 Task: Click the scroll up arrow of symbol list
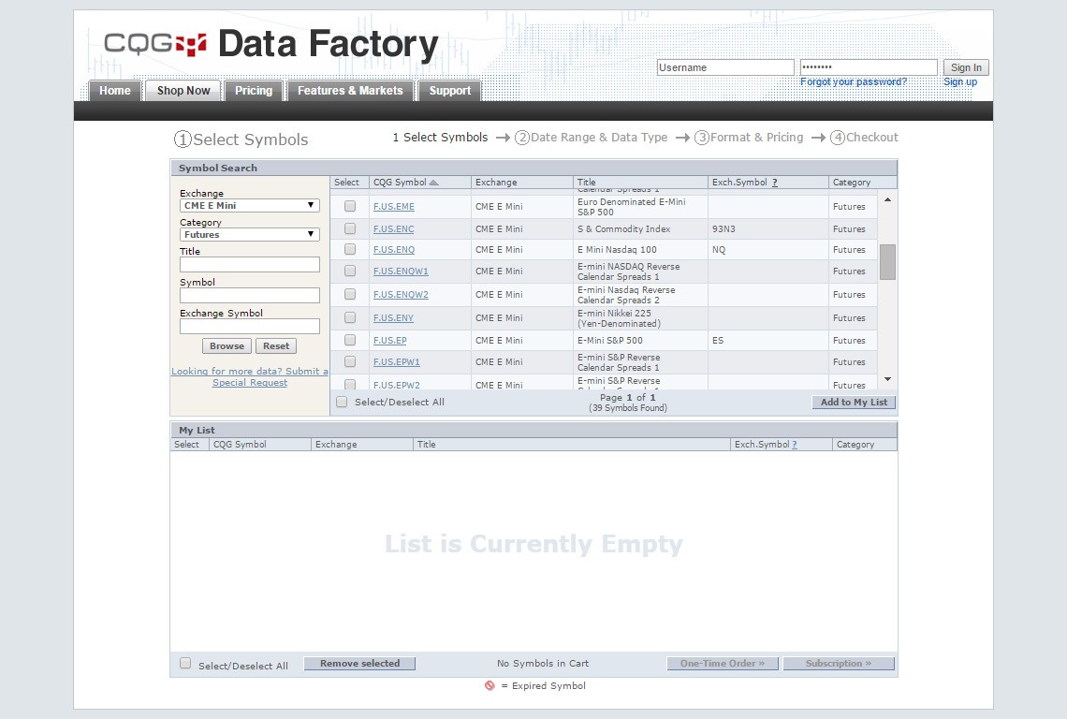pyautogui.click(x=887, y=199)
